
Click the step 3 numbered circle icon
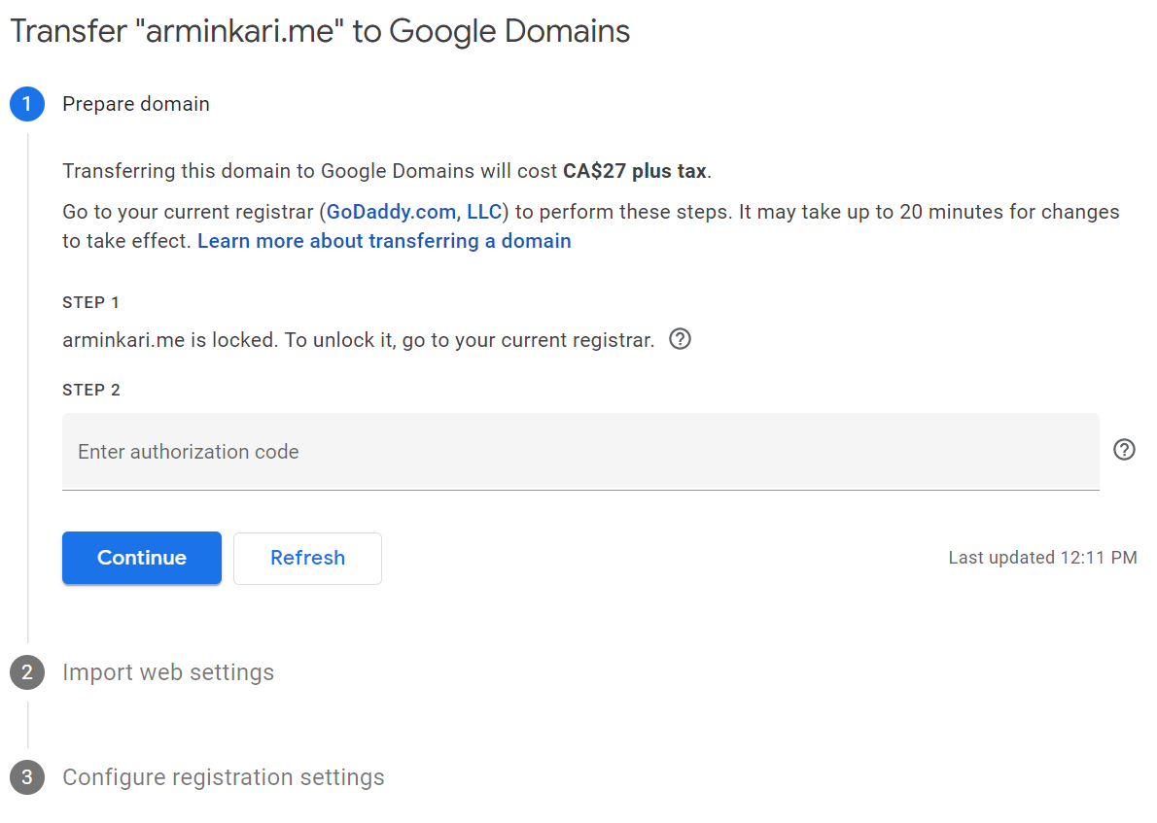point(27,777)
